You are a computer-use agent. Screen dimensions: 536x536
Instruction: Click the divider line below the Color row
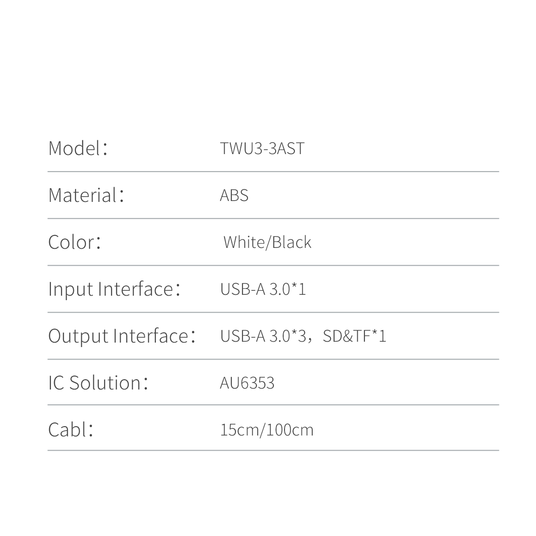[x=273, y=265]
